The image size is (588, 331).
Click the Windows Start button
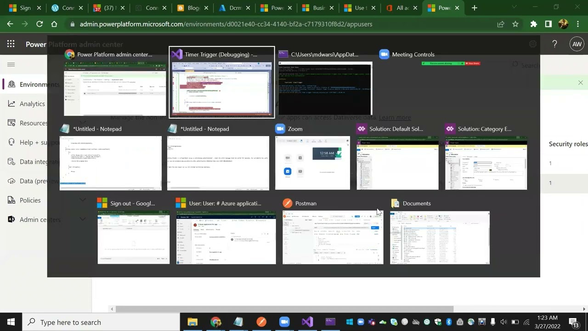tap(11, 322)
